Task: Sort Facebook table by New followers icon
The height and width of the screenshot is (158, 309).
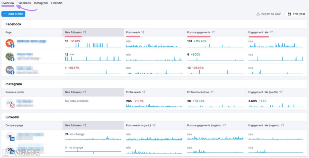Action: [x=84, y=32]
